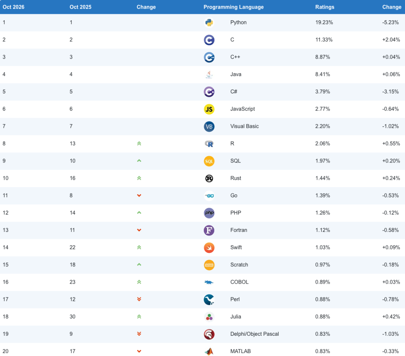The image size is (405, 356).
Task: Click the "JavaScript" language name
Action: click(242, 109)
